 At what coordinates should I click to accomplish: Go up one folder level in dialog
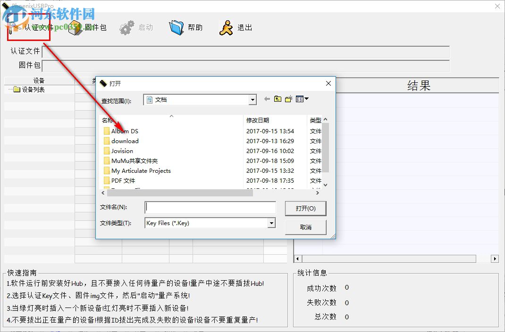pyautogui.click(x=278, y=99)
